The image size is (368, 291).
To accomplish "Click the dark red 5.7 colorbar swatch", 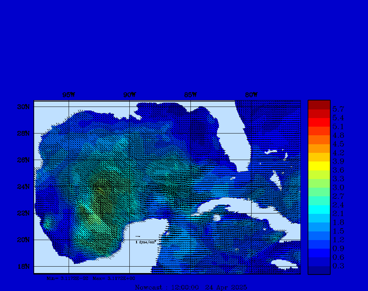I will 319,105.
